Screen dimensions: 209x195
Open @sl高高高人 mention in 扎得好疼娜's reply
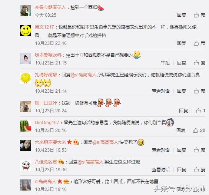[x=83, y=75]
